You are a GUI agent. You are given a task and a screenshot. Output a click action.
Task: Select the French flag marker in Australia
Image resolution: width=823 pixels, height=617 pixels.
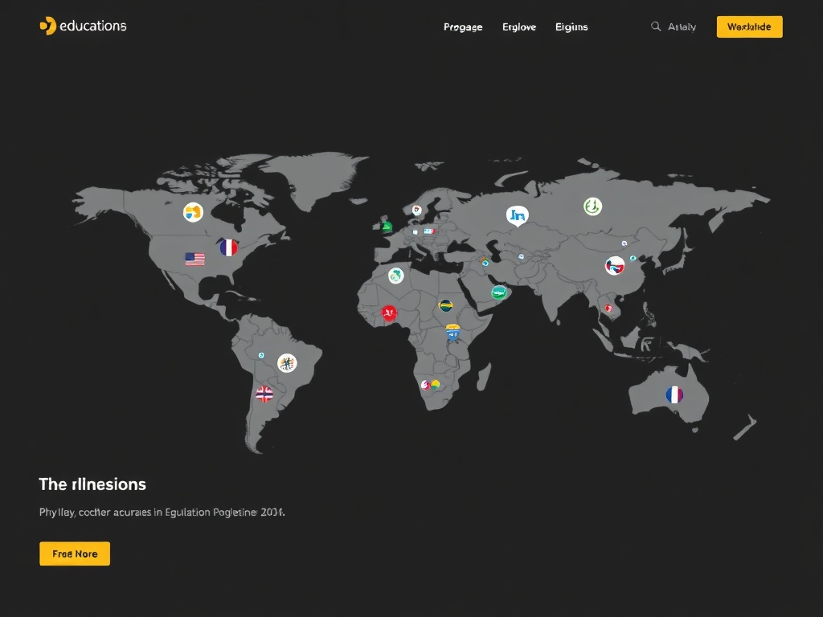click(674, 394)
